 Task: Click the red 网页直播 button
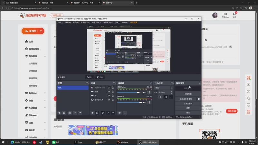click(x=232, y=111)
